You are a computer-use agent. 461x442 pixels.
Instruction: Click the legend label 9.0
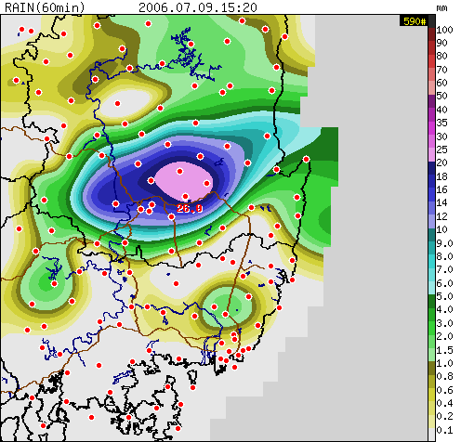pos(444,243)
